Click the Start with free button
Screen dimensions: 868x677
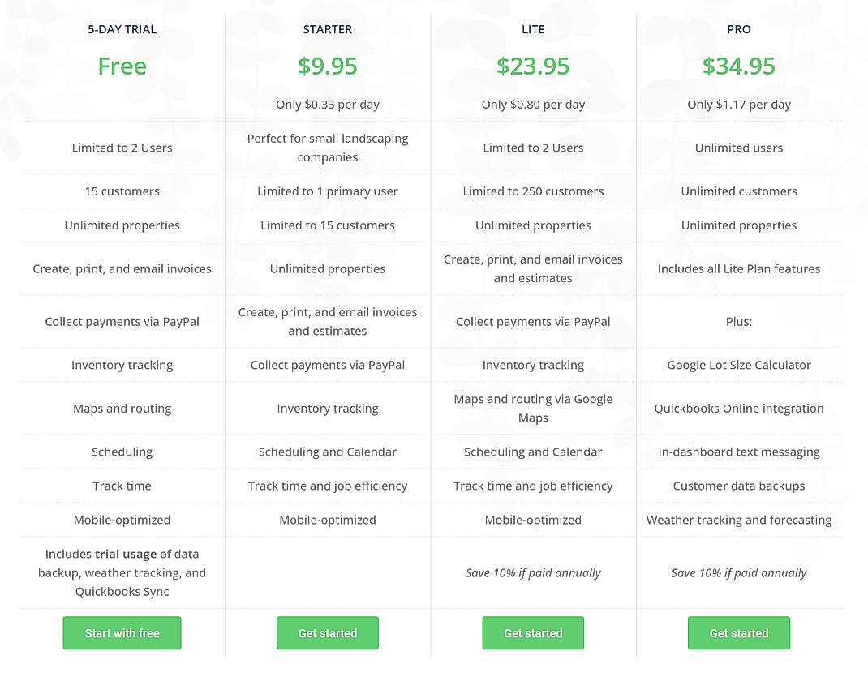coord(122,633)
